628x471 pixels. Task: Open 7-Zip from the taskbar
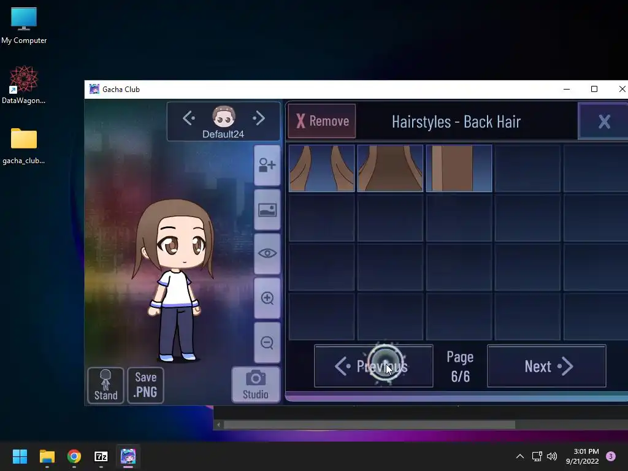click(101, 456)
